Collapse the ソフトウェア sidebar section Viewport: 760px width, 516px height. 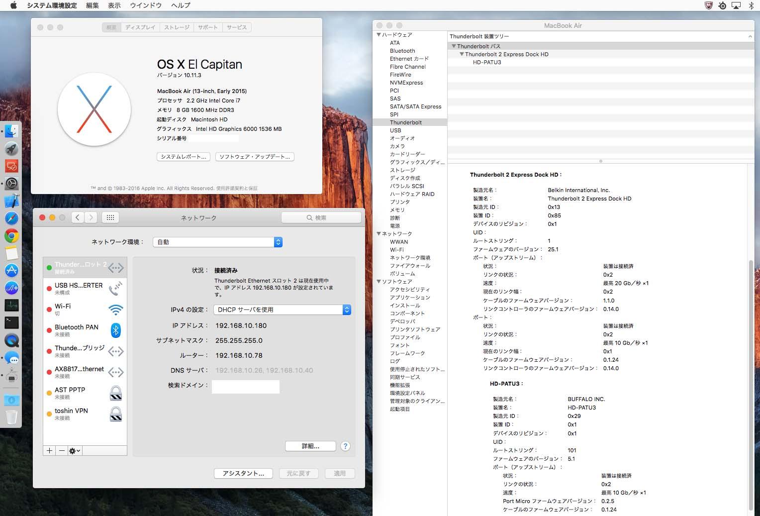point(379,282)
